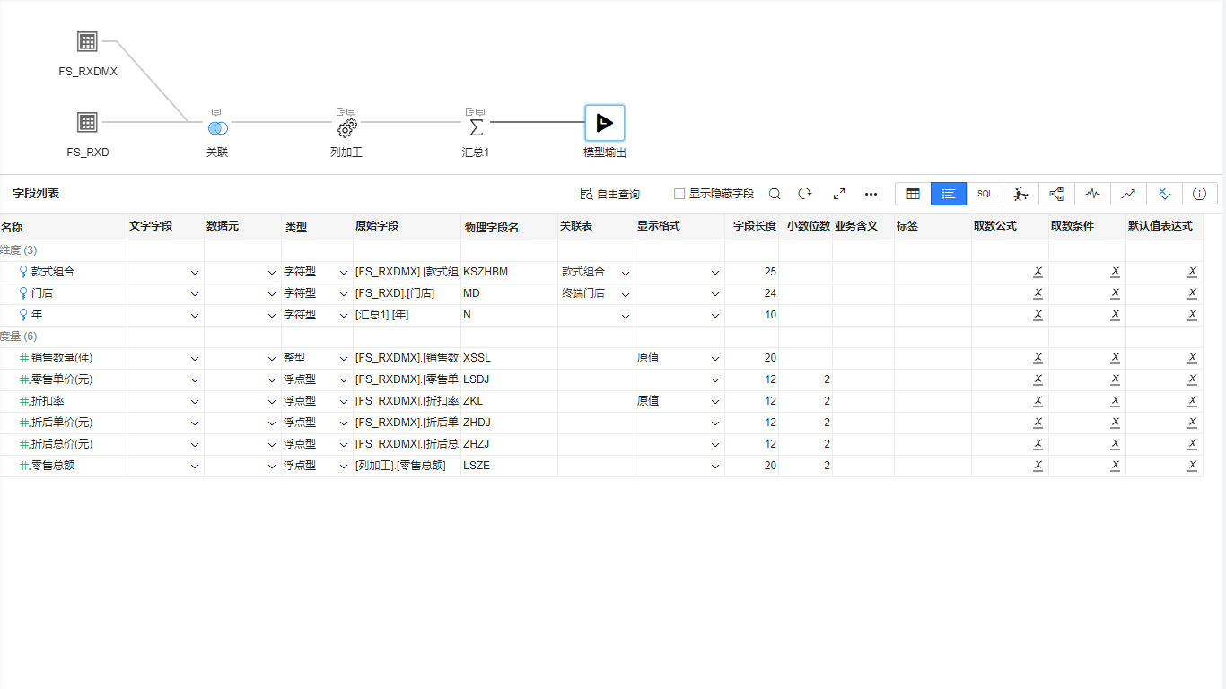1226x689 pixels.
Task: Edit the 取数公式 for 零售总额
Action: 1038,466
